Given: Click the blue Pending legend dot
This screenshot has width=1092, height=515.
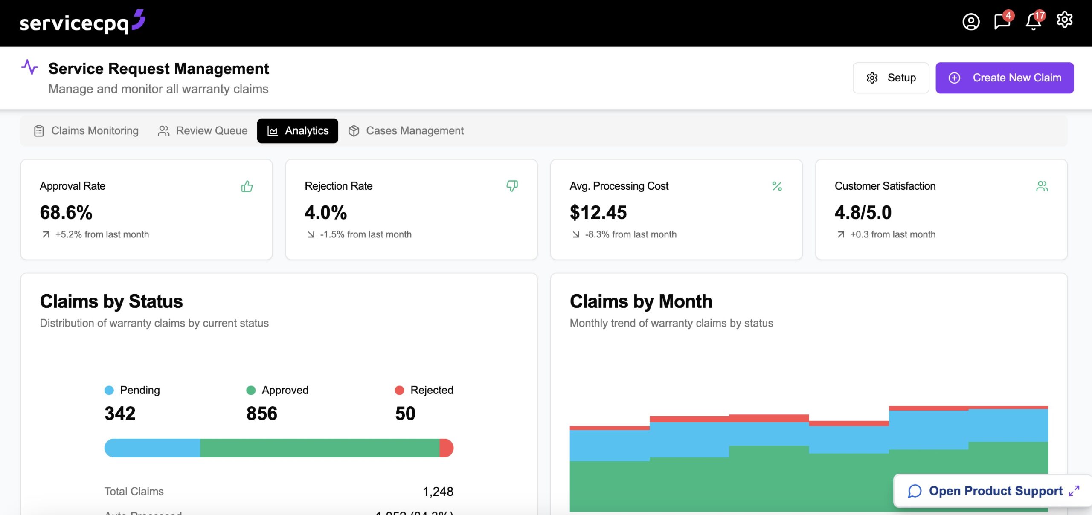Looking at the screenshot, I should [x=109, y=390].
